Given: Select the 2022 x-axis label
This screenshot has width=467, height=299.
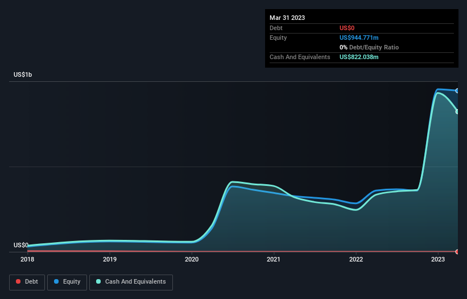Looking at the screenshot, I should click(356, 259).
